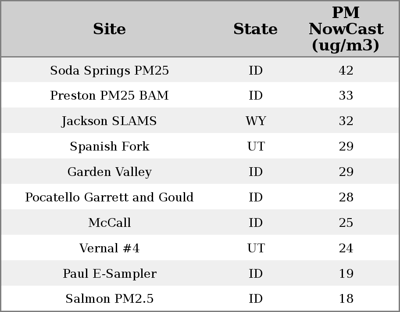This screenshot has width=400, height=312.
Task: Select the Vernal #4 site
Action: tap(109, 248)
